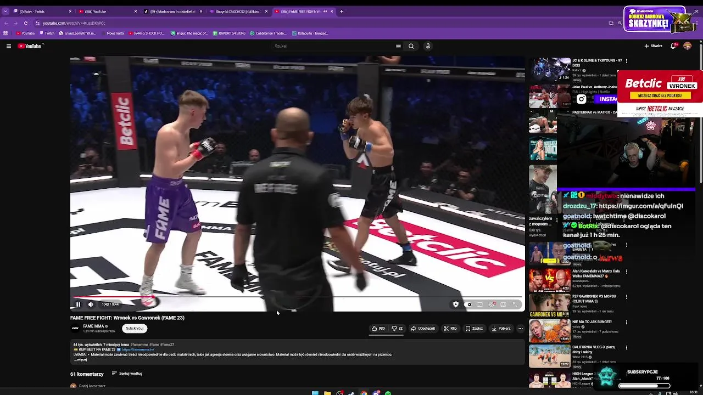Open the tab search dropdown arrow
The image size is (703, 395).
click(x=5, y=12)
